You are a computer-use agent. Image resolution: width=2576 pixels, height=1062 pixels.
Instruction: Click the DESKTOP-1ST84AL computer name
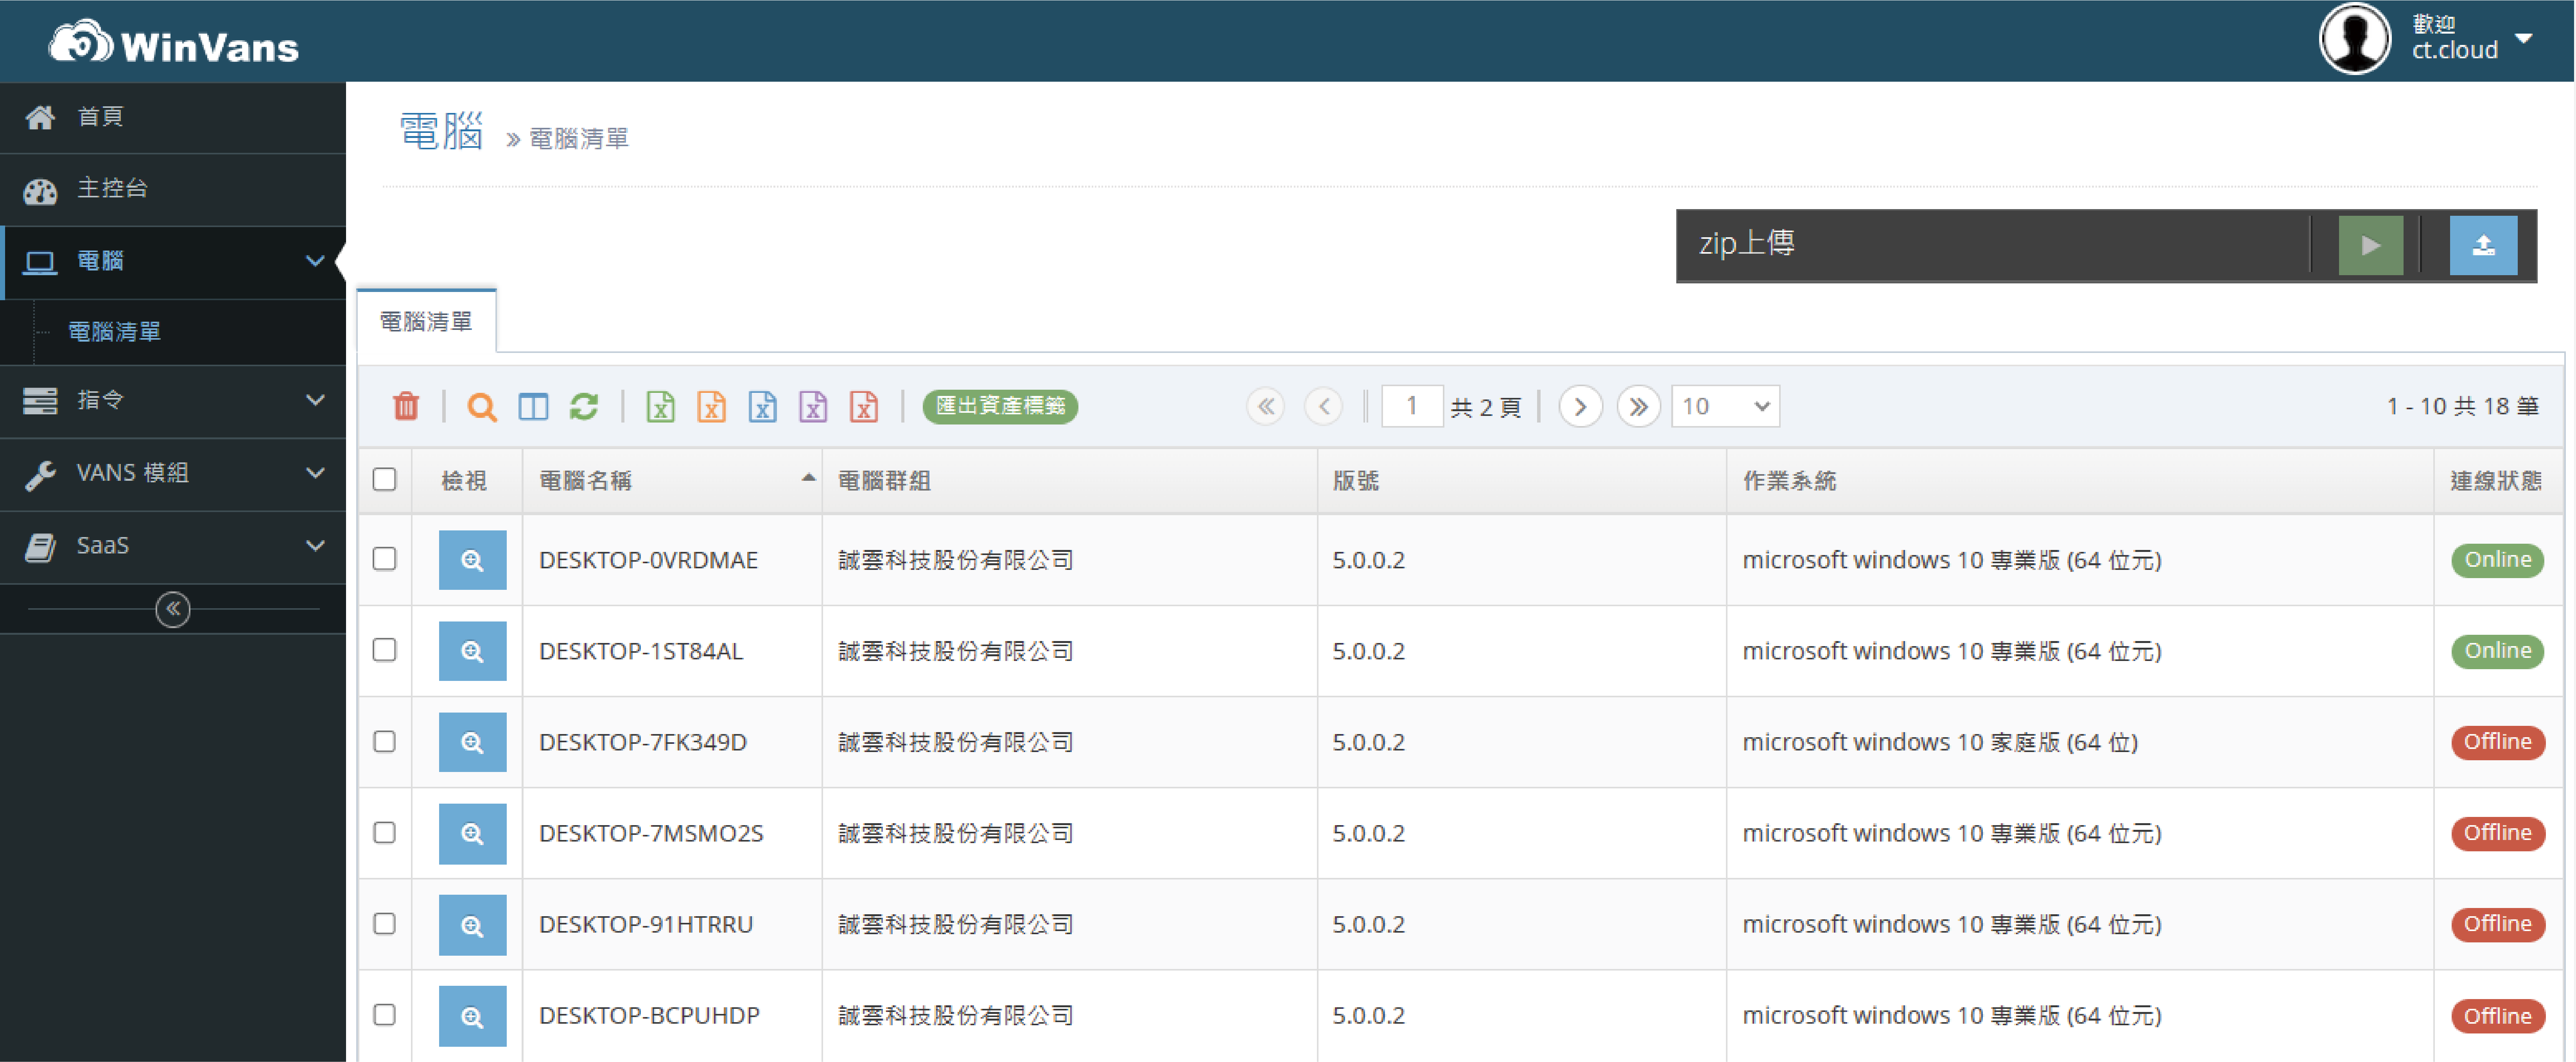pos(640,651)
